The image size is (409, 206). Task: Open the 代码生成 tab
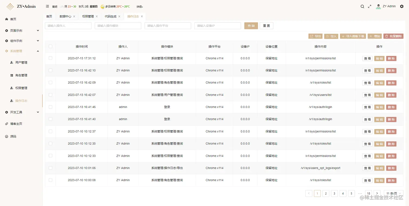coord(111,16)
